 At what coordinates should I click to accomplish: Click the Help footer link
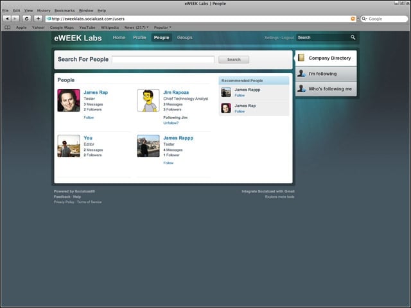[77, 197]
